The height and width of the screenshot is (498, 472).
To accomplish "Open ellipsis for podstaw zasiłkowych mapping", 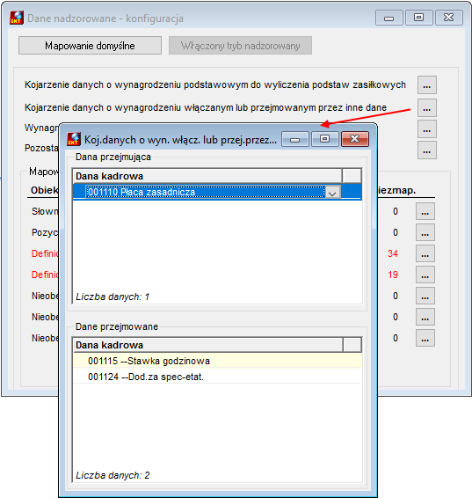I will (426, 85).
